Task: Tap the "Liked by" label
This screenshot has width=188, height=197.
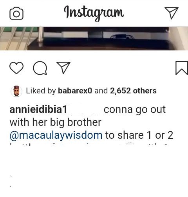Action: coord(41,91)
